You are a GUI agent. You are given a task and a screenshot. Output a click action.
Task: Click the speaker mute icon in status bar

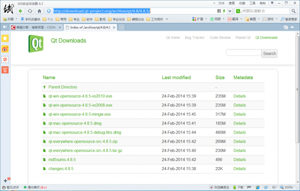pyautogui.click(x=274, y=187)
